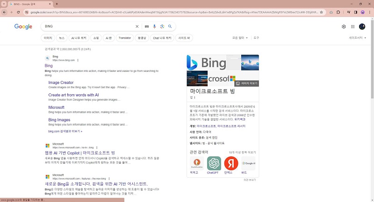View site information icon in address bar
This screenshot has width=374, height=202.
click(x=27, y=12)
